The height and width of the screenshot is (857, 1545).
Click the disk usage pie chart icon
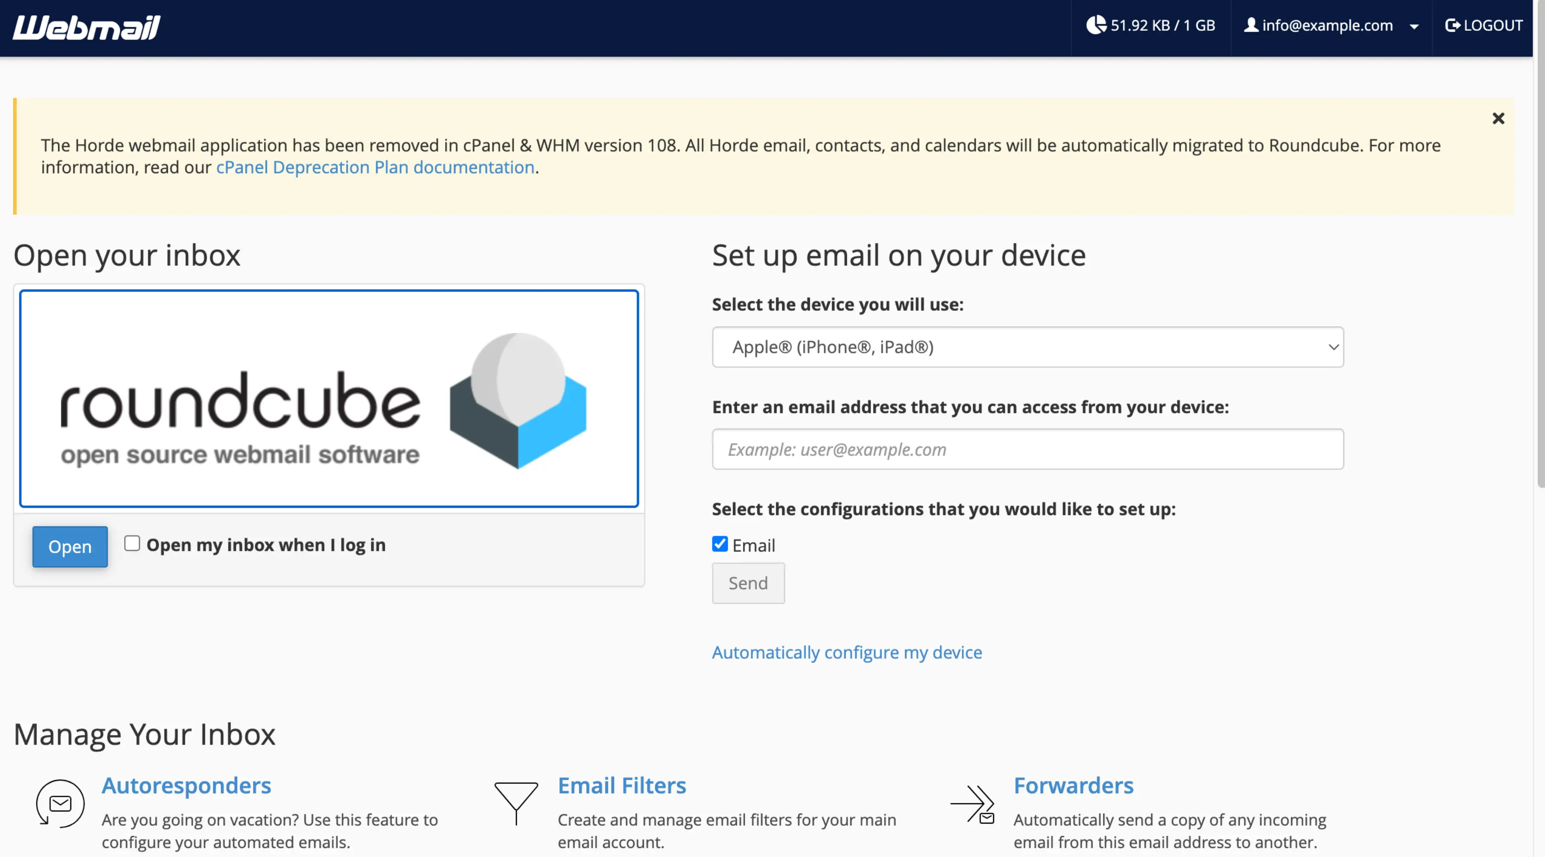[x=1096, y=25]
